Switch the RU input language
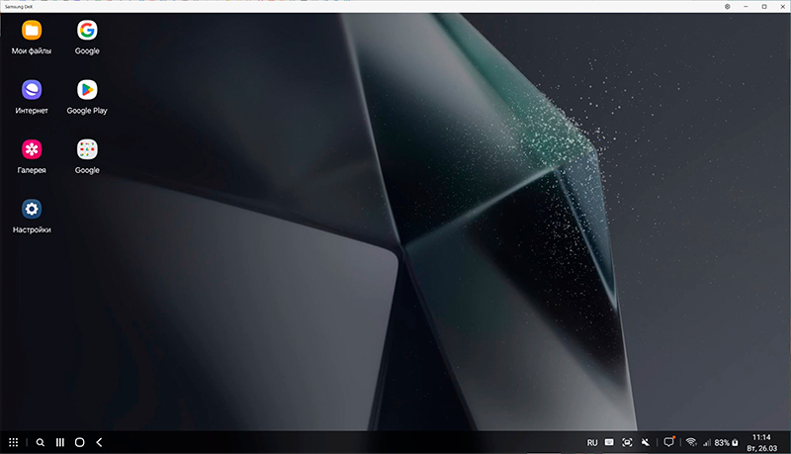This screenshot has height=454, width=791. [592, 442]
